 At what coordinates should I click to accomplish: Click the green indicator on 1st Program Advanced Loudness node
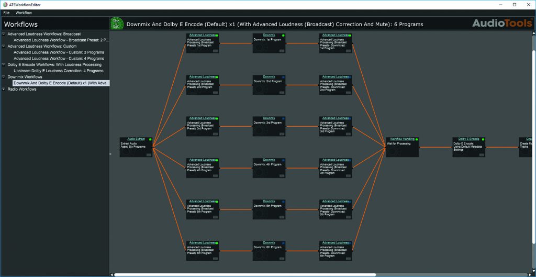click(217, 36)
